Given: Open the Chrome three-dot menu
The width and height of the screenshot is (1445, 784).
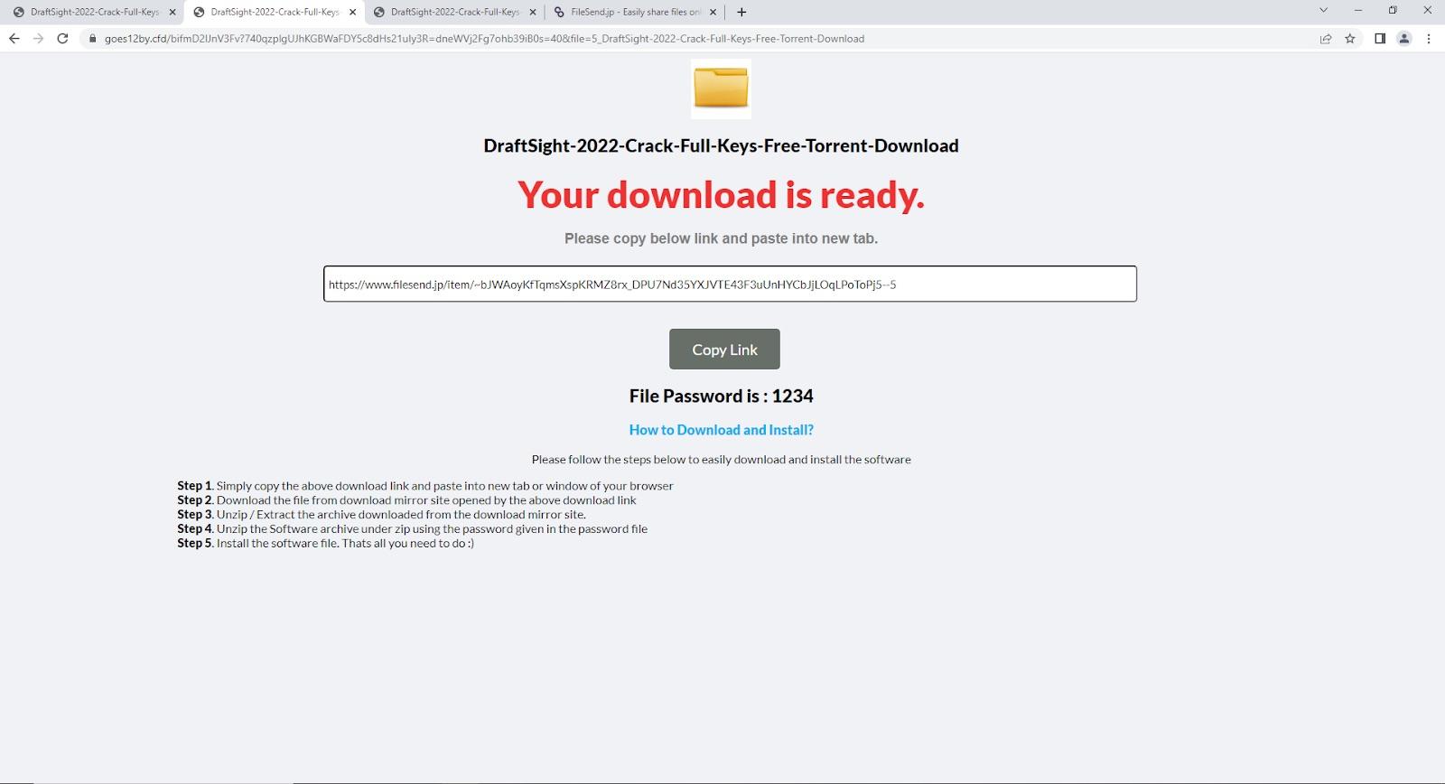Looking at the screenshot, I should pos(1429,38).
